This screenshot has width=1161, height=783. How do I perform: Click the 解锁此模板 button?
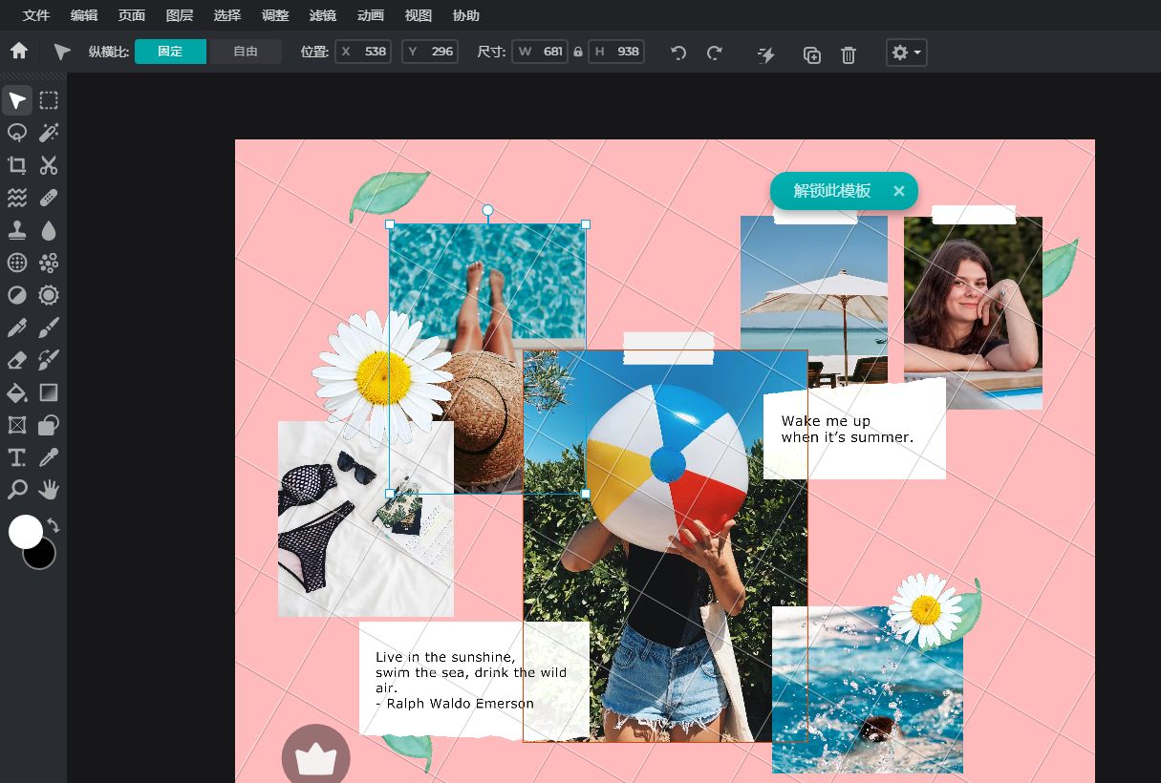pyautogui.click(x=831, y=191)
